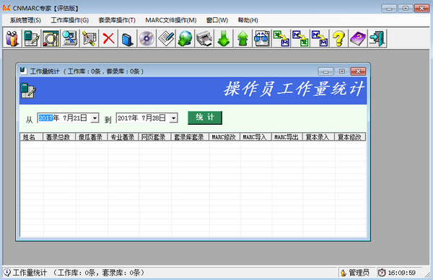Click the glasses over document icon
Screen dimensions: 433x280
pyautogui.click(x=262, y=38)
